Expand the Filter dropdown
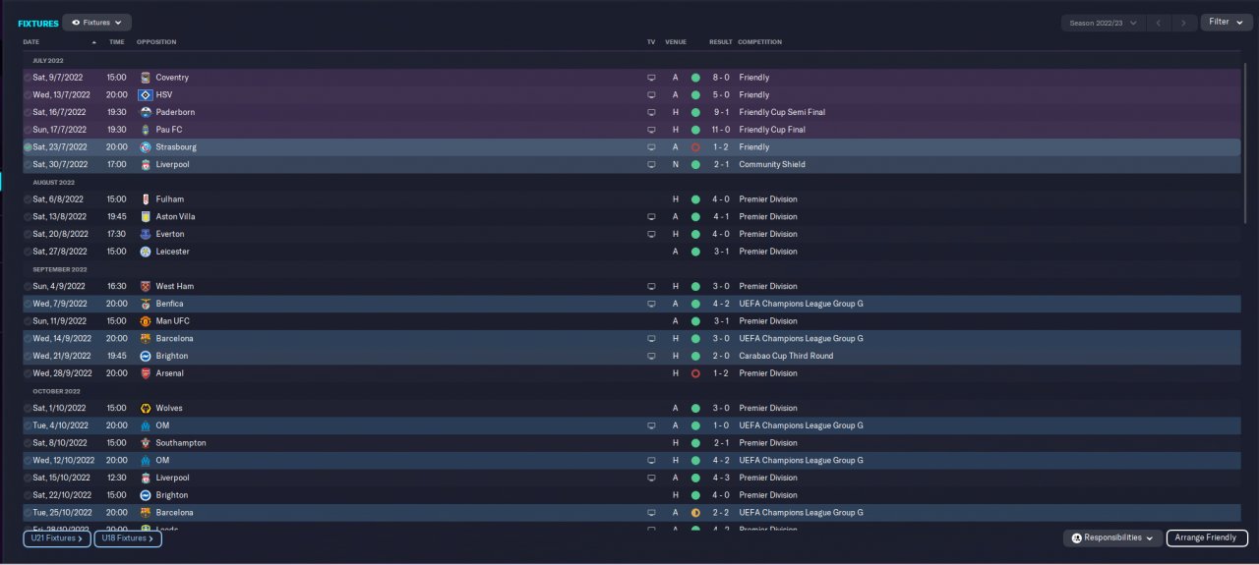This screenshot has width=1259, height=565. (x=1226, y=22)
